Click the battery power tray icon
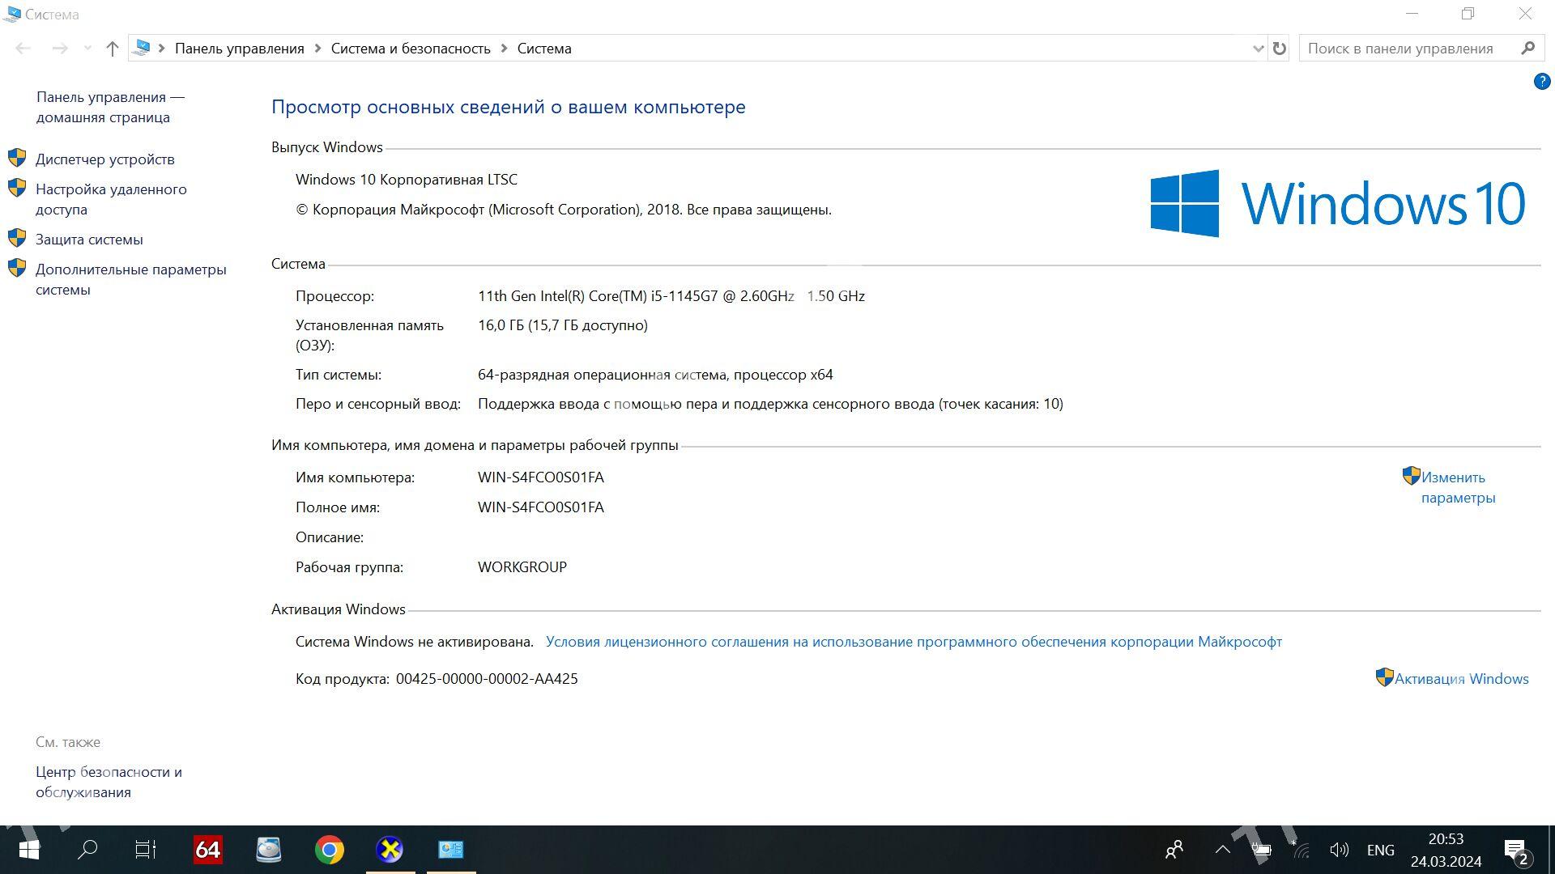Image resolution: width=1555 pixels, height=874 pixels. [1262, 850]
